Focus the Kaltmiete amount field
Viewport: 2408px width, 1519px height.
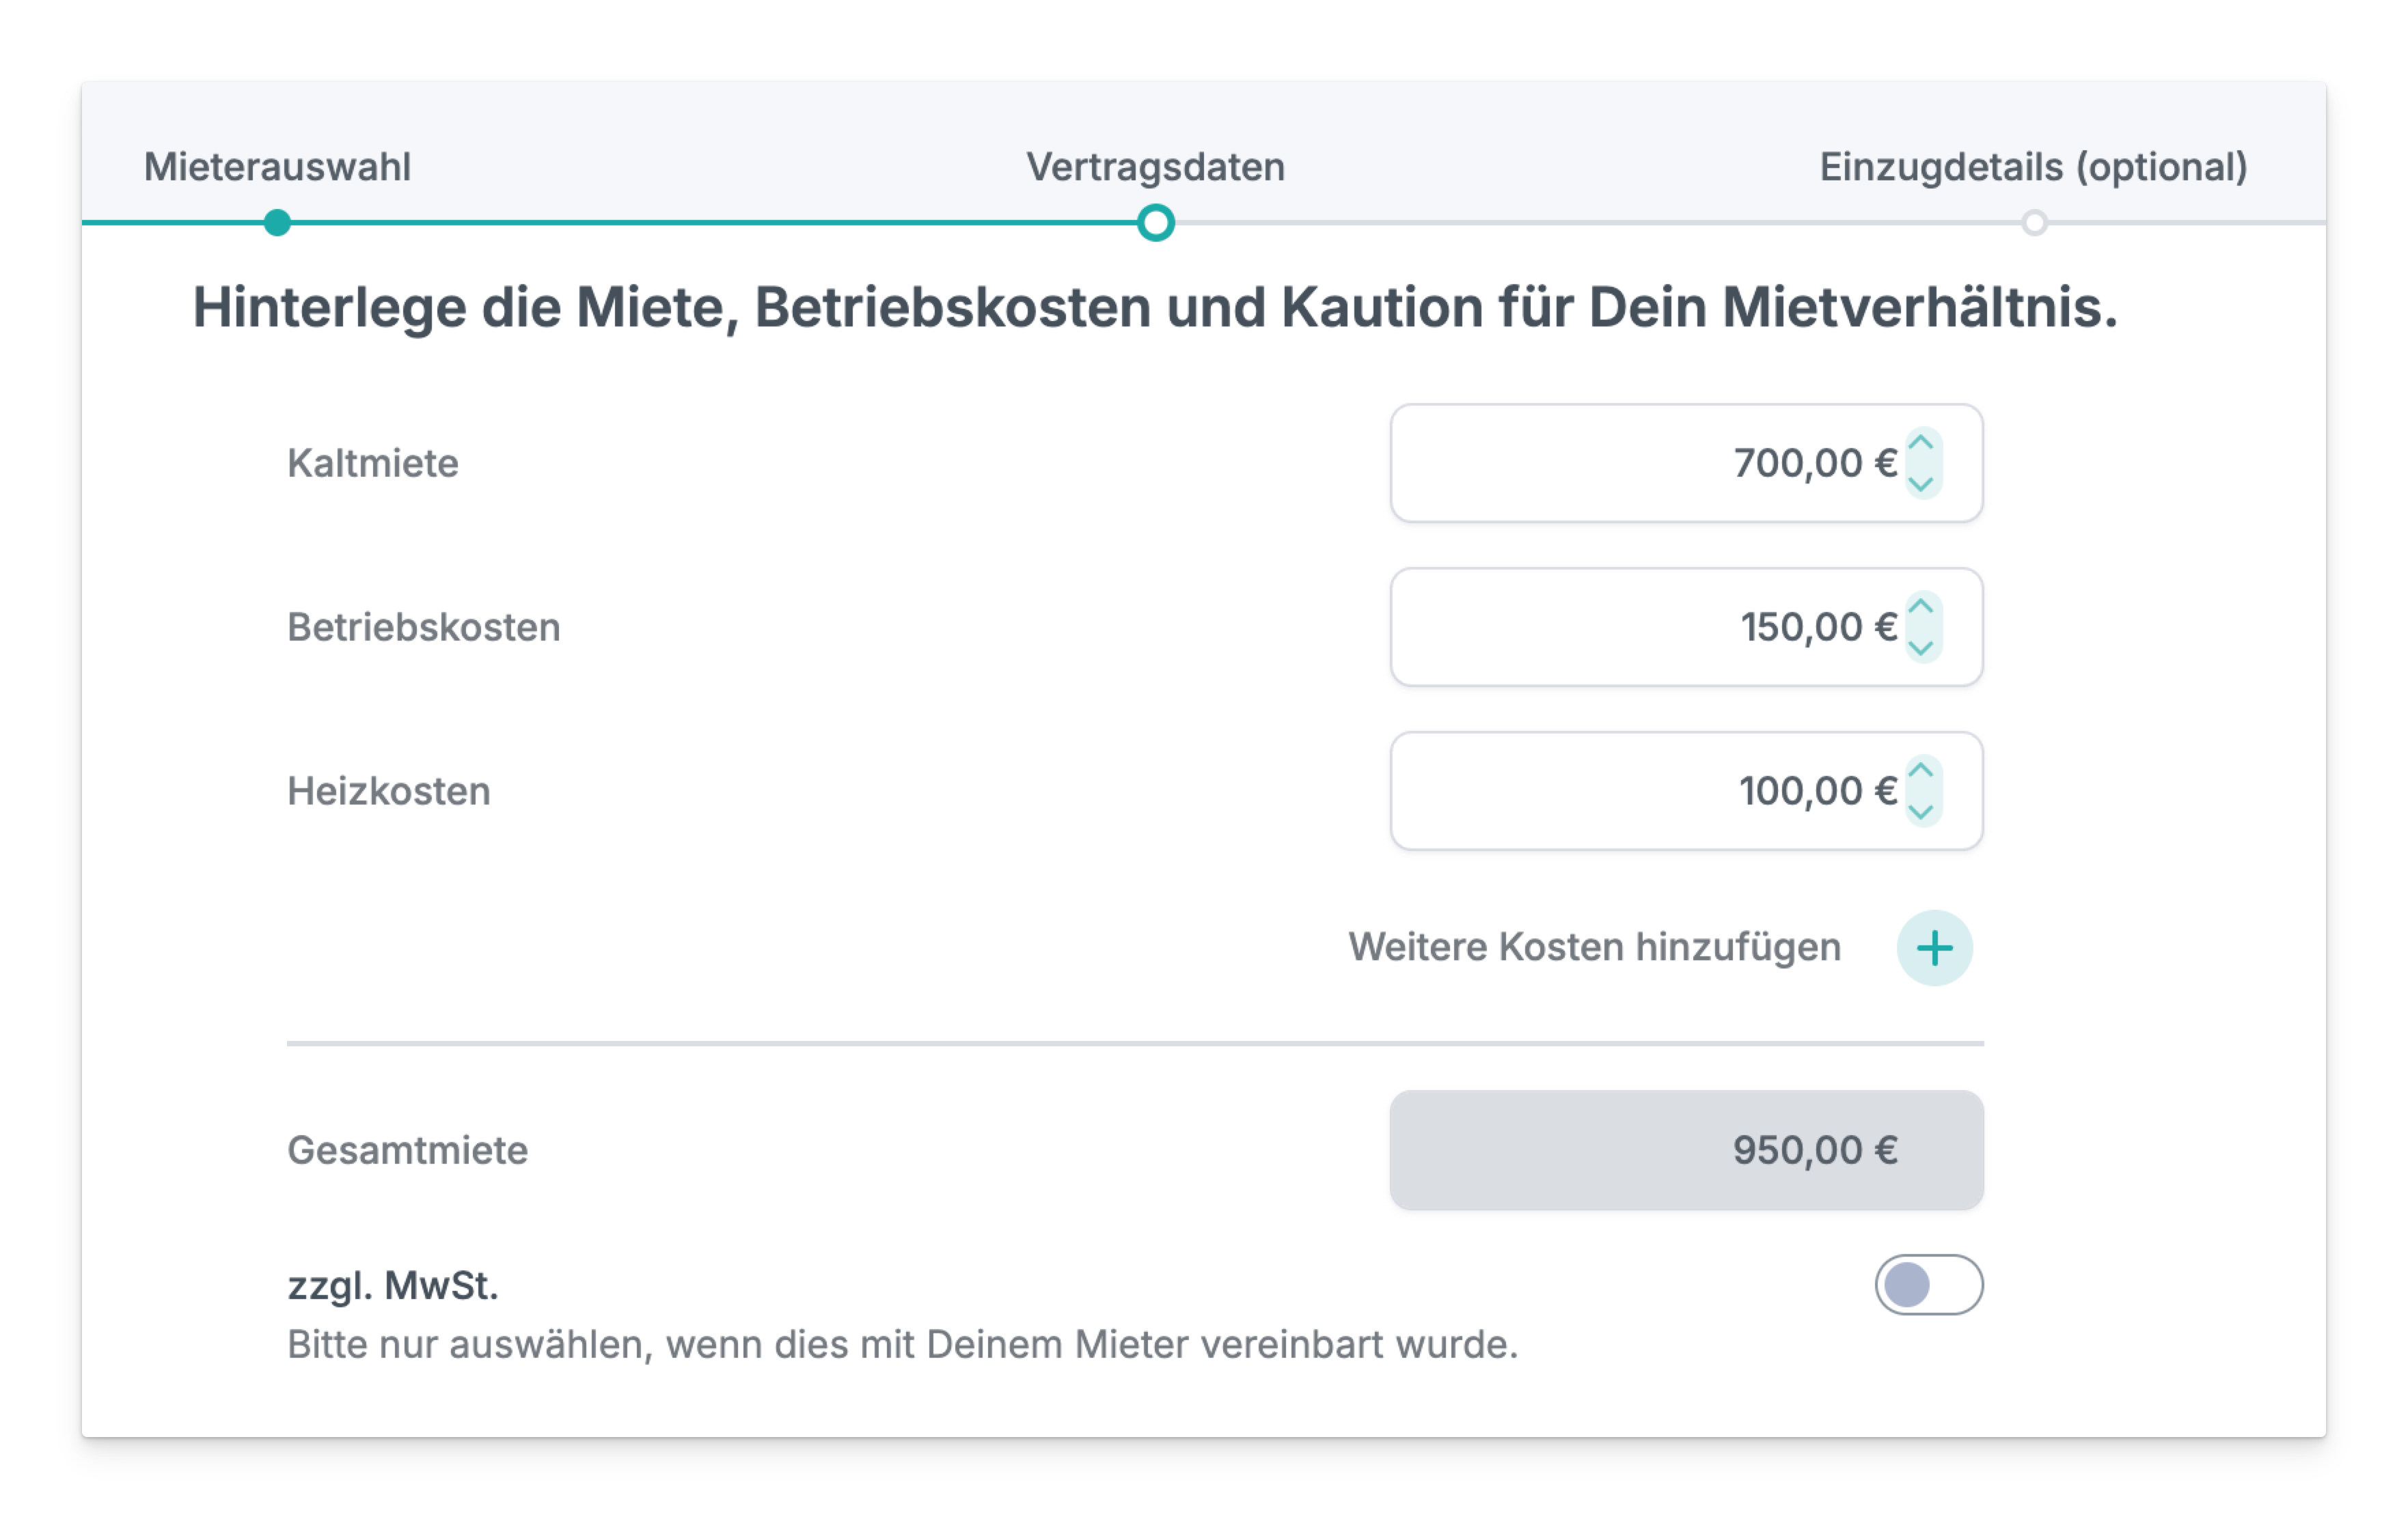pos(1640,462)
